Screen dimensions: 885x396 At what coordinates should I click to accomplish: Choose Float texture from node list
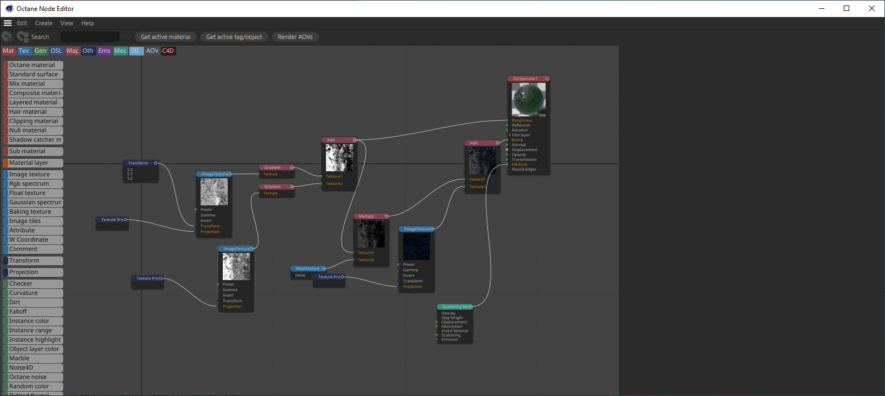[x=33, y=193]
